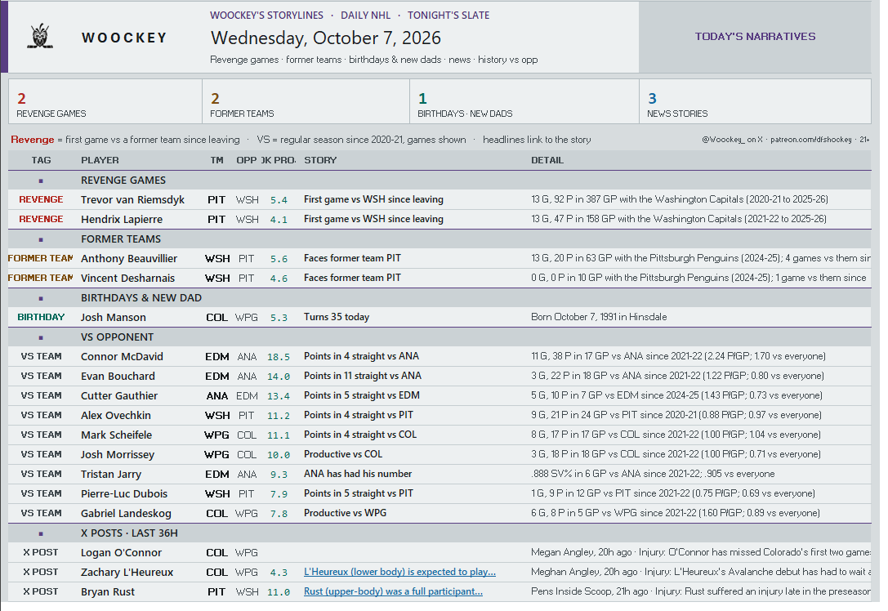Click the WOOCKEY brand wordmark

[x=124, y=38]
